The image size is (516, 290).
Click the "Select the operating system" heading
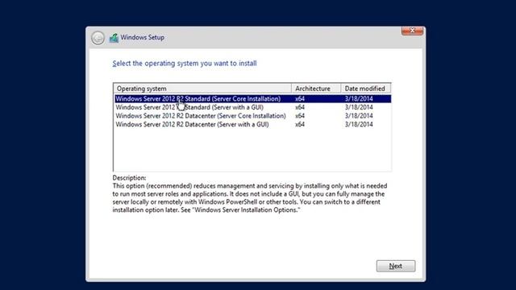(185, 63)
